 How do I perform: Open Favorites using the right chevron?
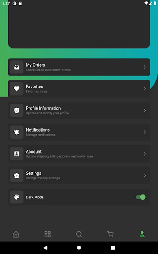(x=145, y=89)
